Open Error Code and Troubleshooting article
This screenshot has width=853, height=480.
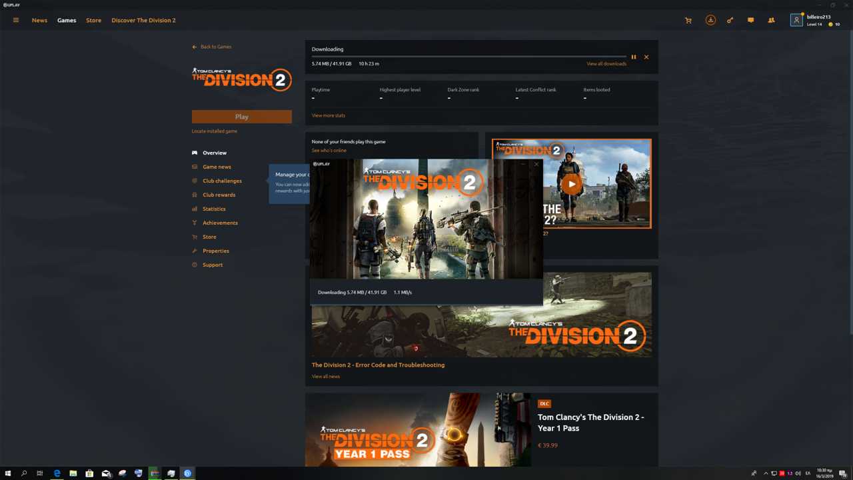[x=378, y=365]
